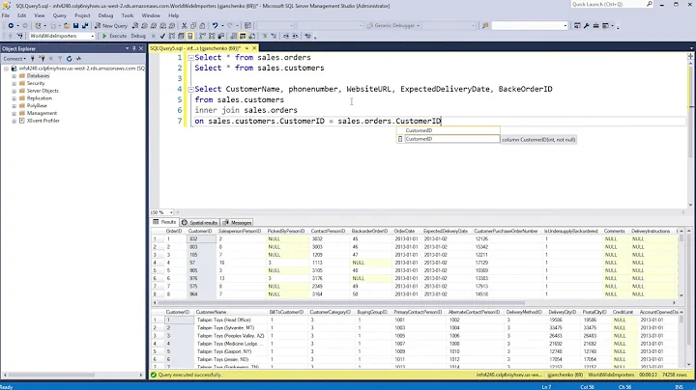Open the File menu
Screen dimensions: 696x390
[x=6, y=15]
